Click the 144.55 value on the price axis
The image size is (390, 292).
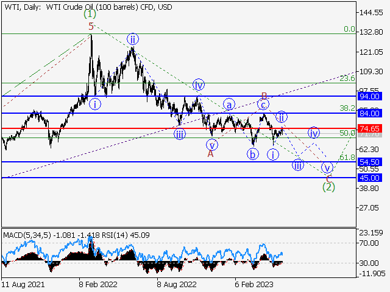click(x=371, y=12)
